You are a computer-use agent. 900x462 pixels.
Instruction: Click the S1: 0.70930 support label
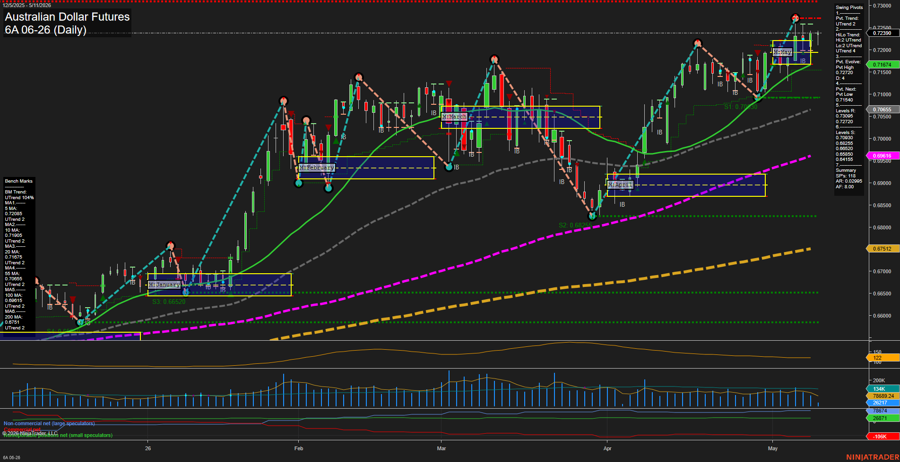tap(741, 107)
